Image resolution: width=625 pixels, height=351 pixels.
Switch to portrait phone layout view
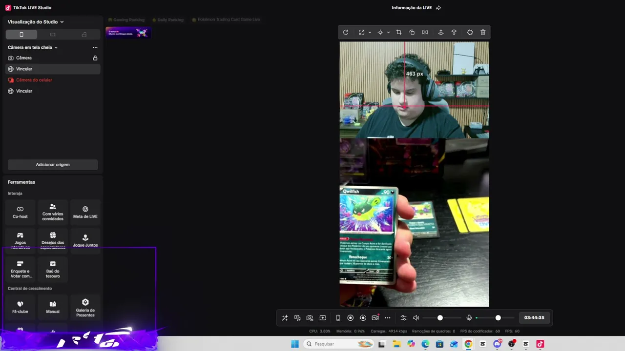[x=21, y=35]
